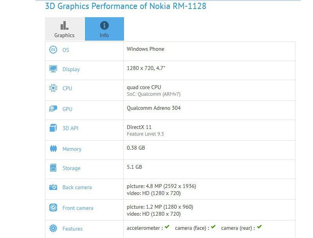This screenshot has height=238, width=313.
Task: Click the GPU card icon
Action: click(x=53, y=109)
